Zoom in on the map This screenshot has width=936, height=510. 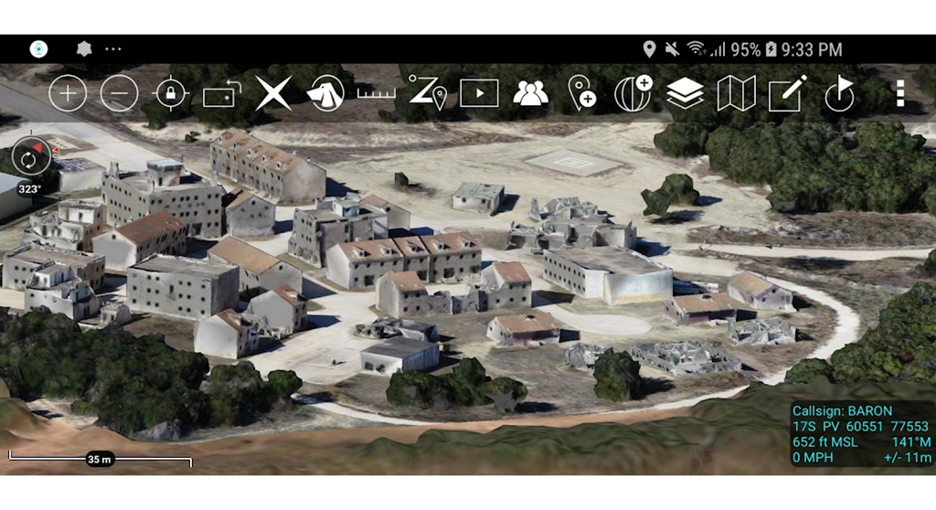tap(68, 93)
